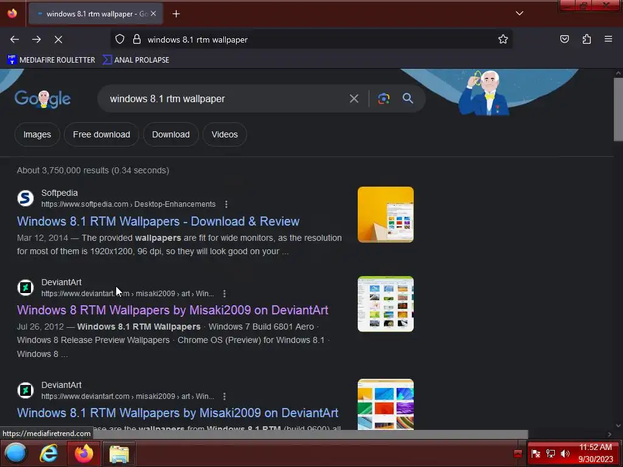
Task: Open Windows 8.1 RTM Wallpapers by Misaki2009 result
Action: click(x=178, y=413)
